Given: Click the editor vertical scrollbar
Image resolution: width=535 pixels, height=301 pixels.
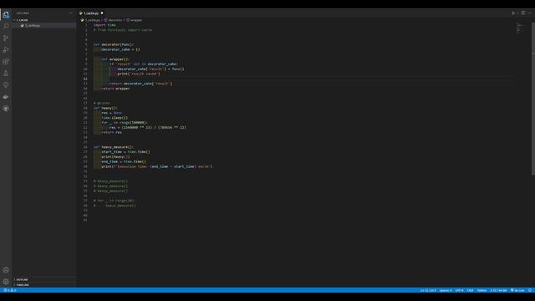Looking at the screenshot, I should 533,99.
